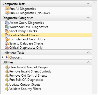Click the Save to Database Checks icon
Image resolution: width=98 pixels, height=95 pixels.
click(7, 43)
